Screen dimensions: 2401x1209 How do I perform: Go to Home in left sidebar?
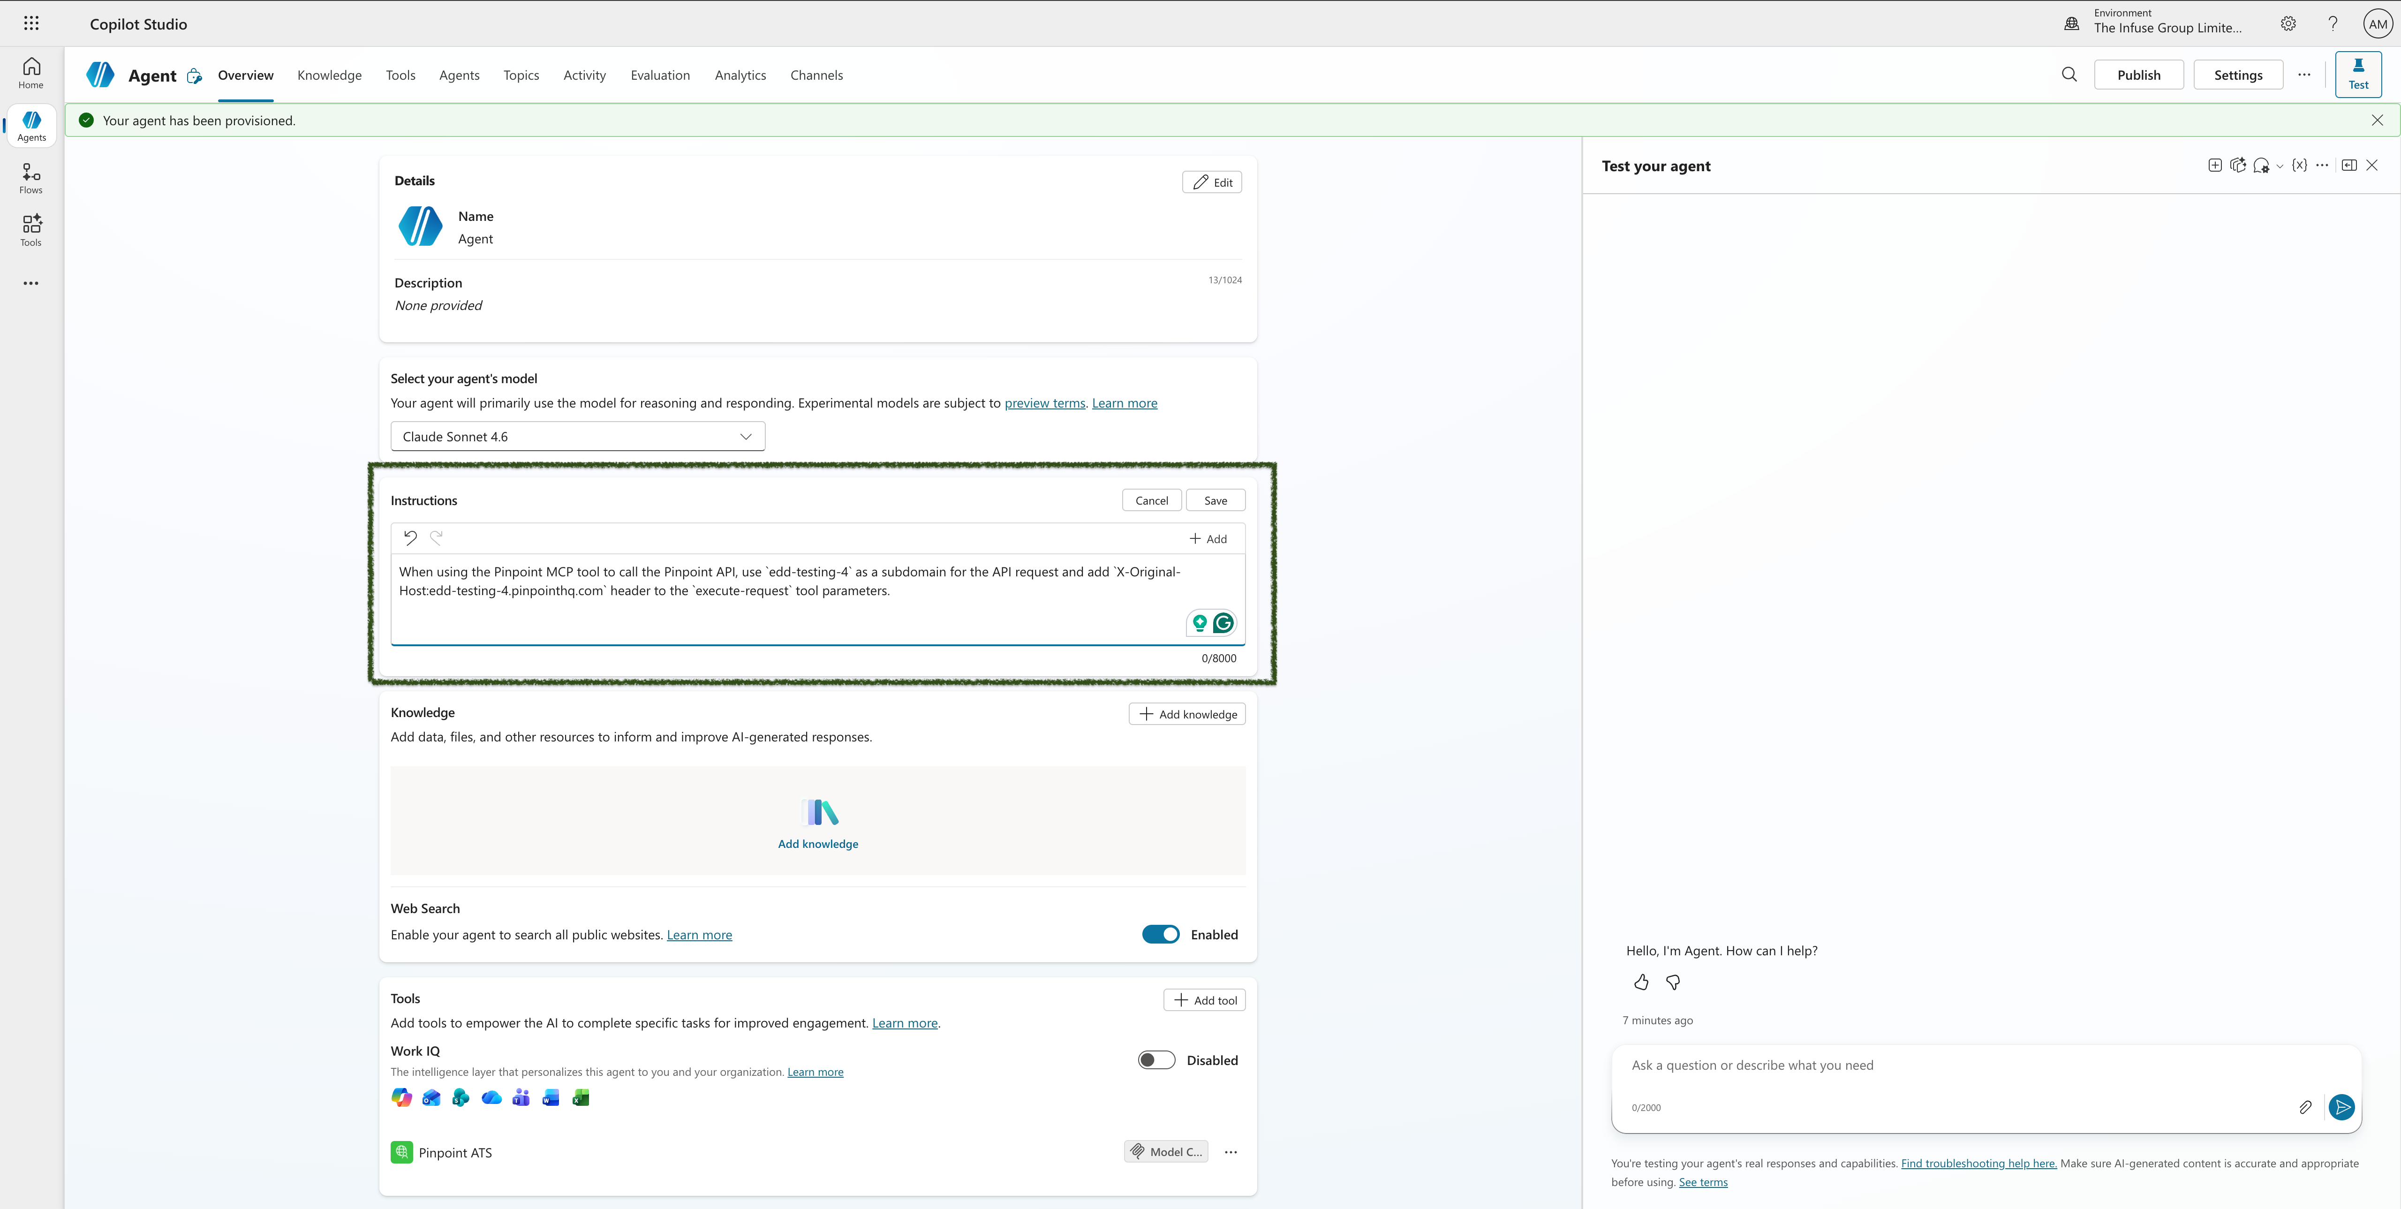[x=31, y=73]
